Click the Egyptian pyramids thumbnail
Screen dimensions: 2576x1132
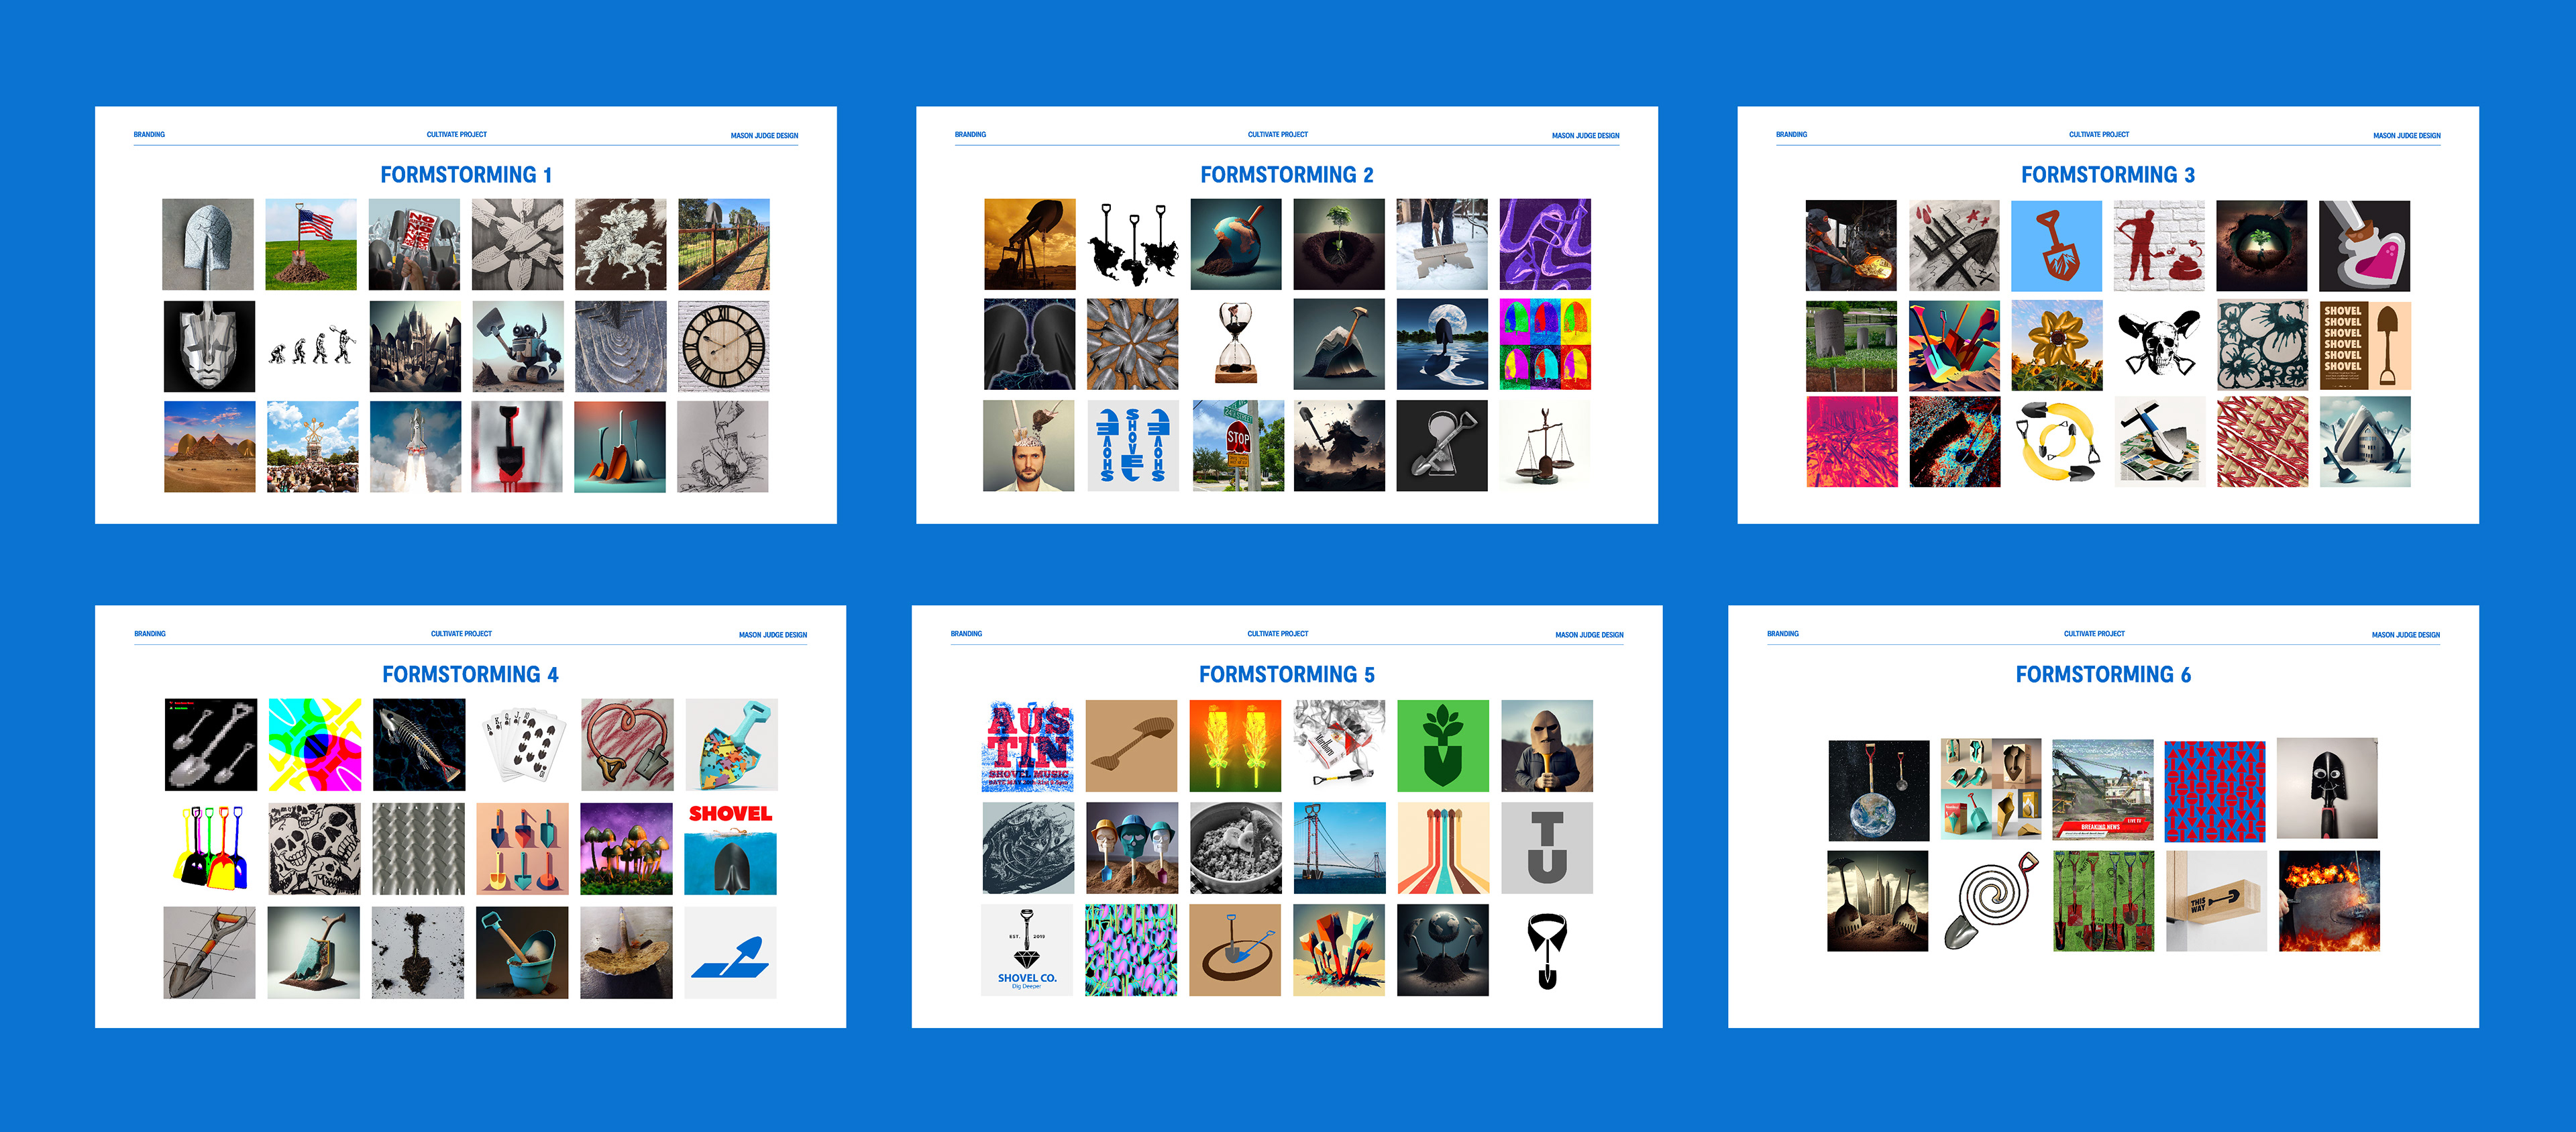click(209, 447)
